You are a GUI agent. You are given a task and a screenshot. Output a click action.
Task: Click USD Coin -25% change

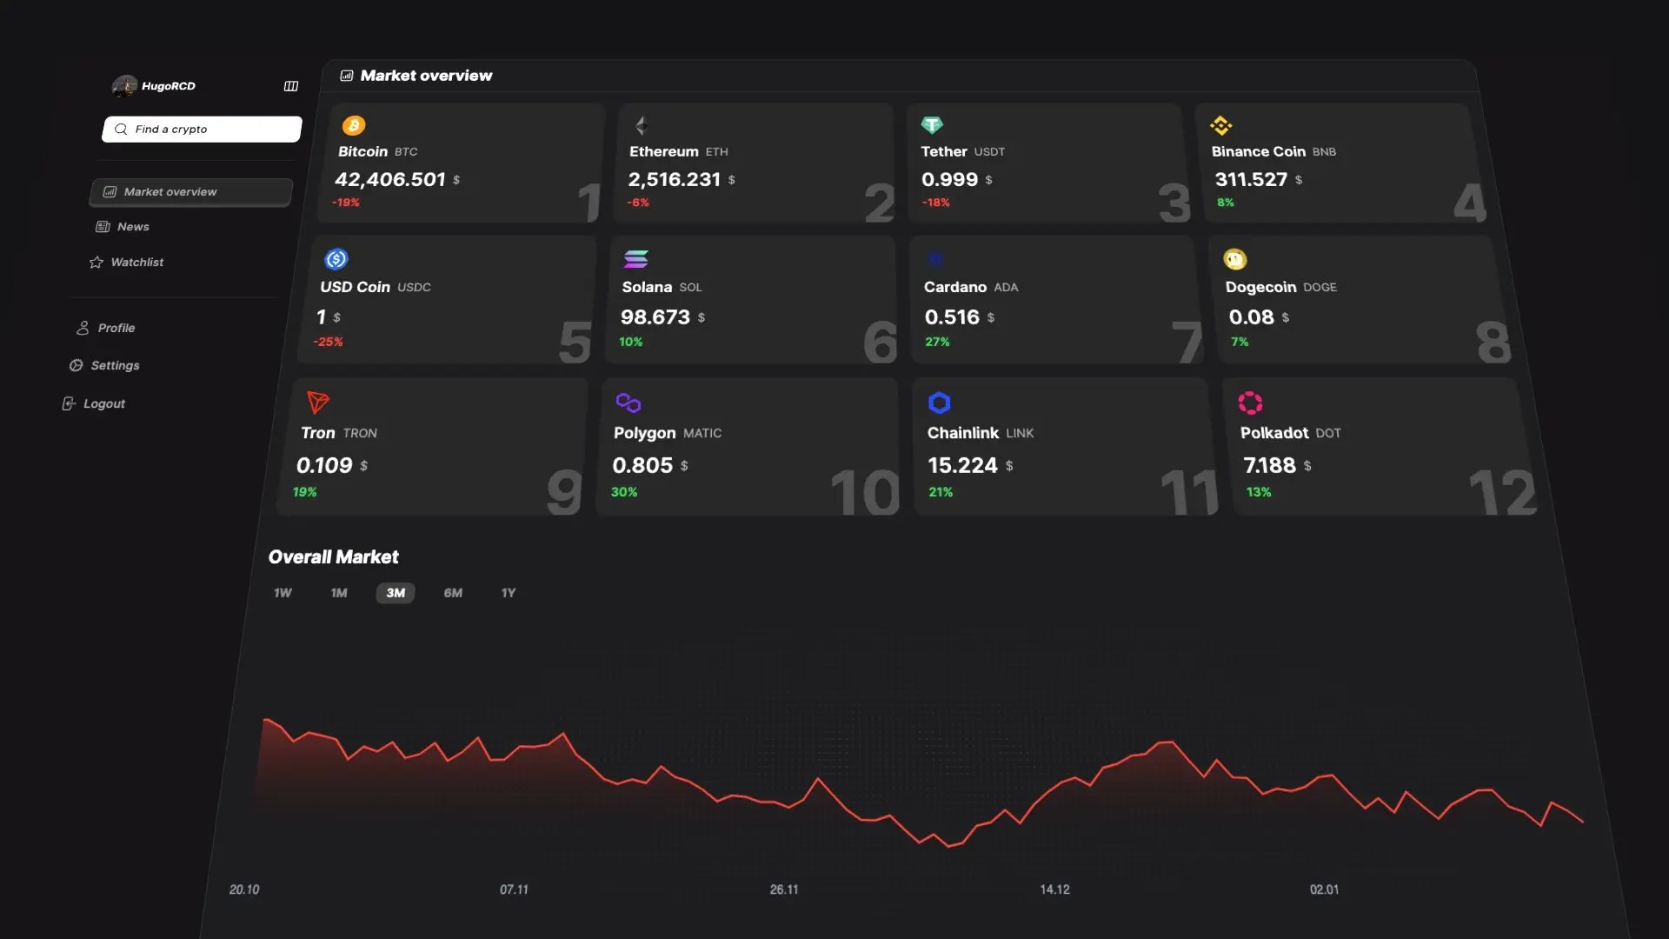point(329,342)
